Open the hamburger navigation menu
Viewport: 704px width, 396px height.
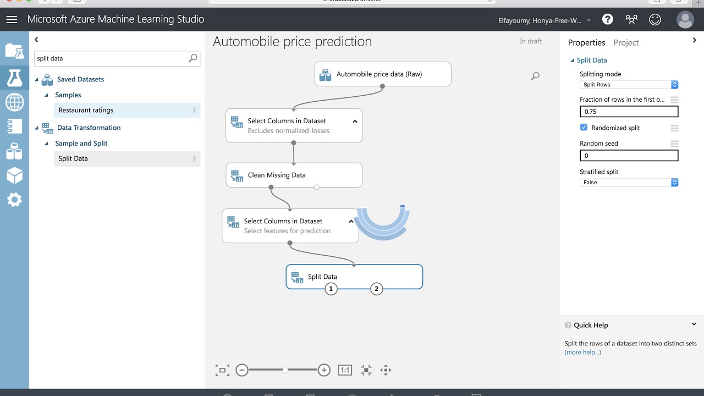pos(12,19)
